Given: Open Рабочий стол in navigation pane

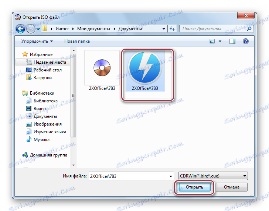Looking at the screenshot, I should 44,70.
